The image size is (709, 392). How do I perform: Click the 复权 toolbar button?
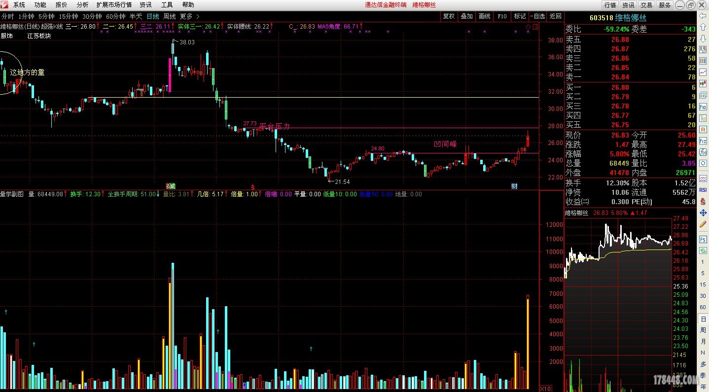pos(449,16)
